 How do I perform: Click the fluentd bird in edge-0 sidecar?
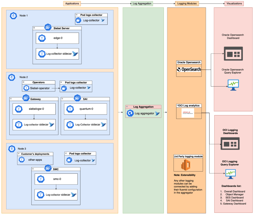tap(75, 54)
